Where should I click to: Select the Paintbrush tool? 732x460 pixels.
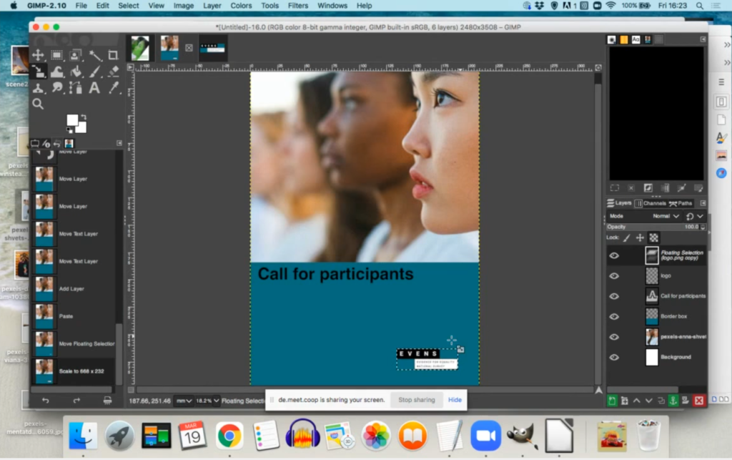(95, 72)
